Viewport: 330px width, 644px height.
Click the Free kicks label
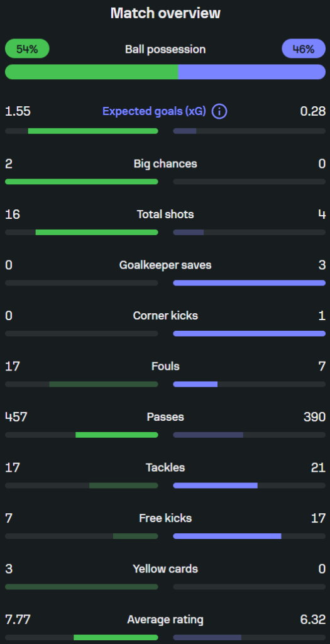[x=165, y=518]
